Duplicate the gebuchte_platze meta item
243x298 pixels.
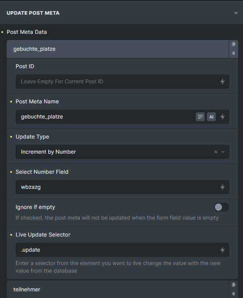(x=234, y=44)
